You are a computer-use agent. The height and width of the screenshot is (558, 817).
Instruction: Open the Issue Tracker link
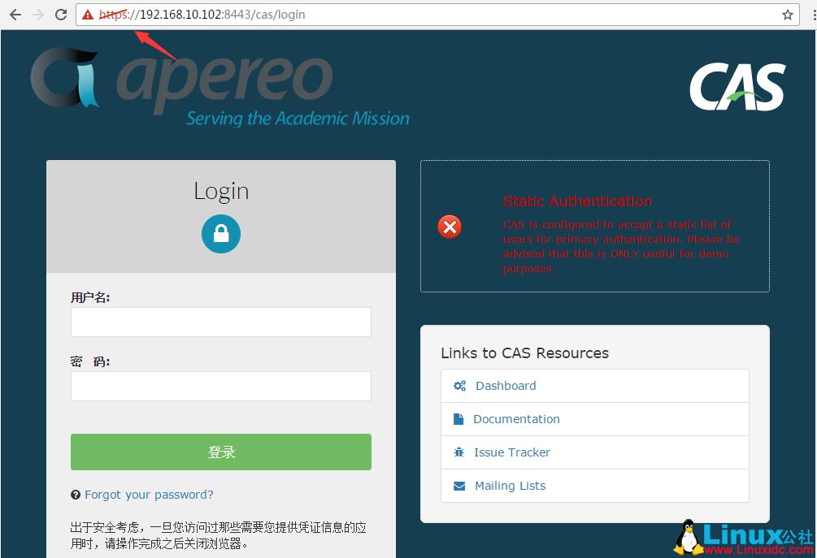(512, 452)
